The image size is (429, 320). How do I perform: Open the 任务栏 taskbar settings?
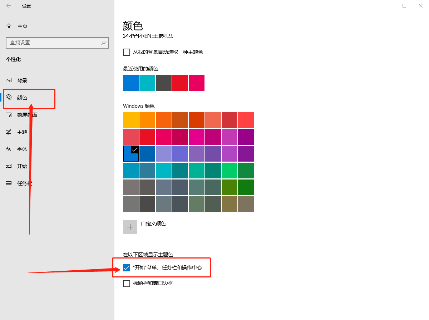tap(19, 183)
